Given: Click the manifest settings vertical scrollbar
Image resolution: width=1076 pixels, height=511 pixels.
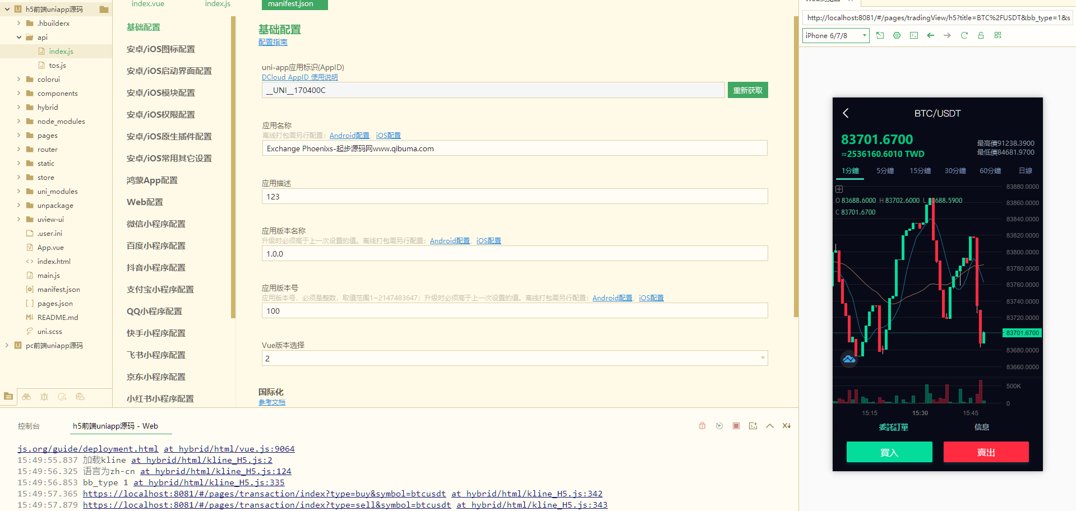Looking at the screenshot, I should [x=796, y=168].
